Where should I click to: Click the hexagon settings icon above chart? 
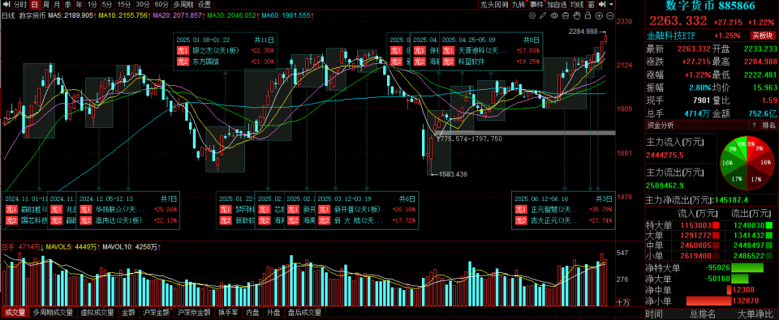532,15
